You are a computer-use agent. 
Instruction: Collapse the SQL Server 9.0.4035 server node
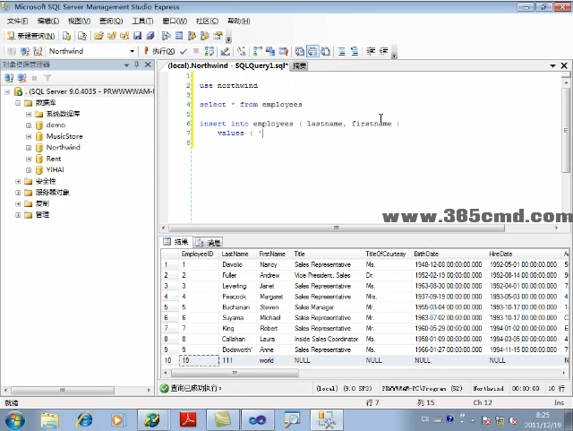(7, 91)
